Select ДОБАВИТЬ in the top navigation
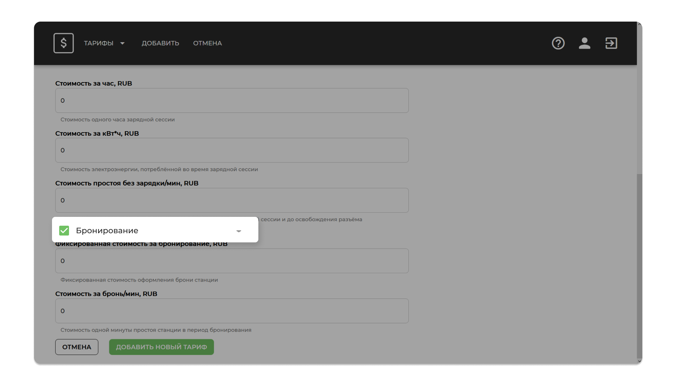Image resolution: width=676 pixels, height=385 pixels. point(160,43)
